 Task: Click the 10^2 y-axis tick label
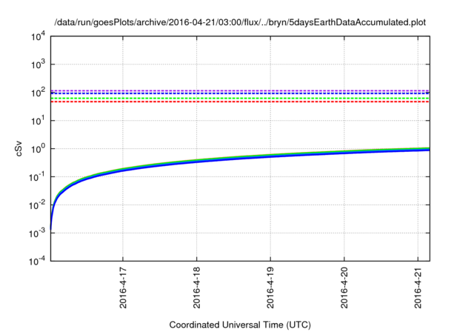click(38, 93)
